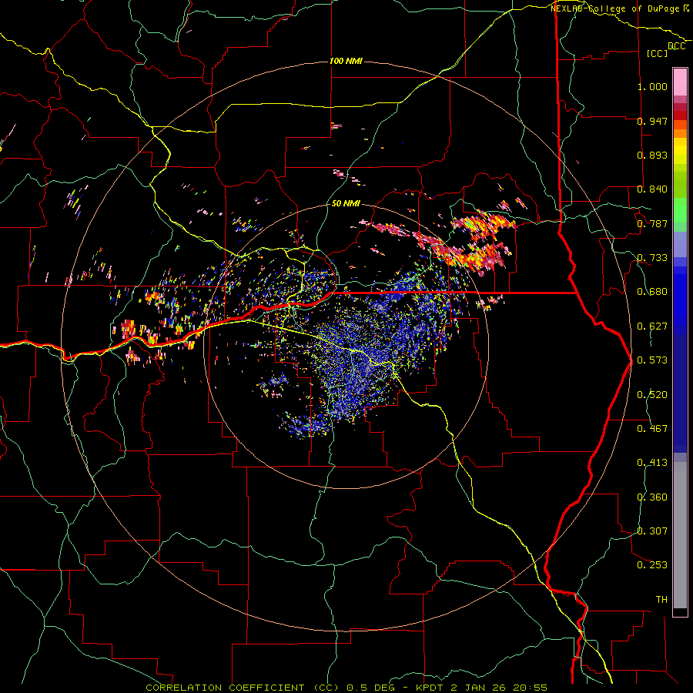This screenshot has width=693, height=693.
Task: Pick the bright green segment of the color bar
Action: pos(680,209)
